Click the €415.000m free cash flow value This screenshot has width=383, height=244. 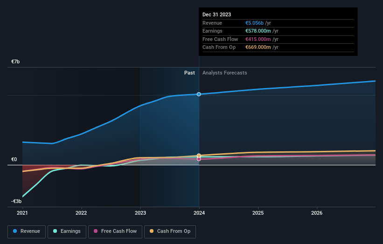coord(258,39)
